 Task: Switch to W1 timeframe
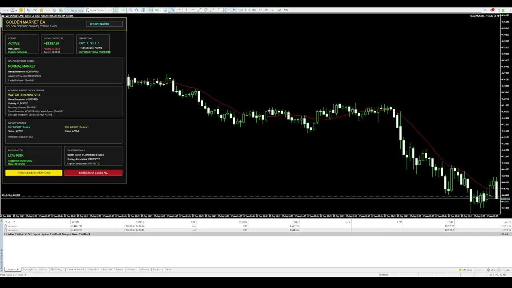point(279,10)
